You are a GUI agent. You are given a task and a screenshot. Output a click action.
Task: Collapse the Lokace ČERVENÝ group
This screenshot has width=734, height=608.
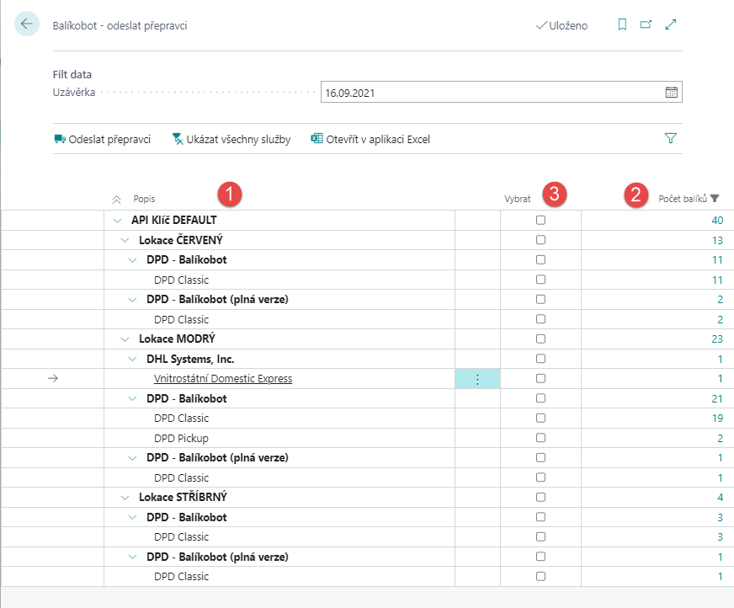tap(125, 240)
